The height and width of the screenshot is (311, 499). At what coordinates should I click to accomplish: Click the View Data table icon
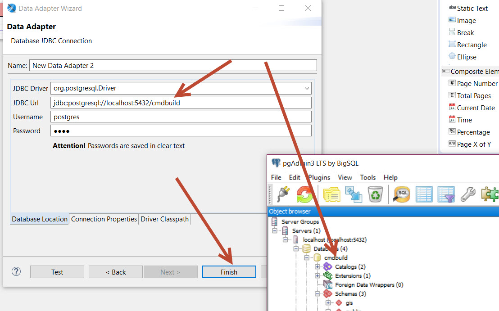(424, 194)
